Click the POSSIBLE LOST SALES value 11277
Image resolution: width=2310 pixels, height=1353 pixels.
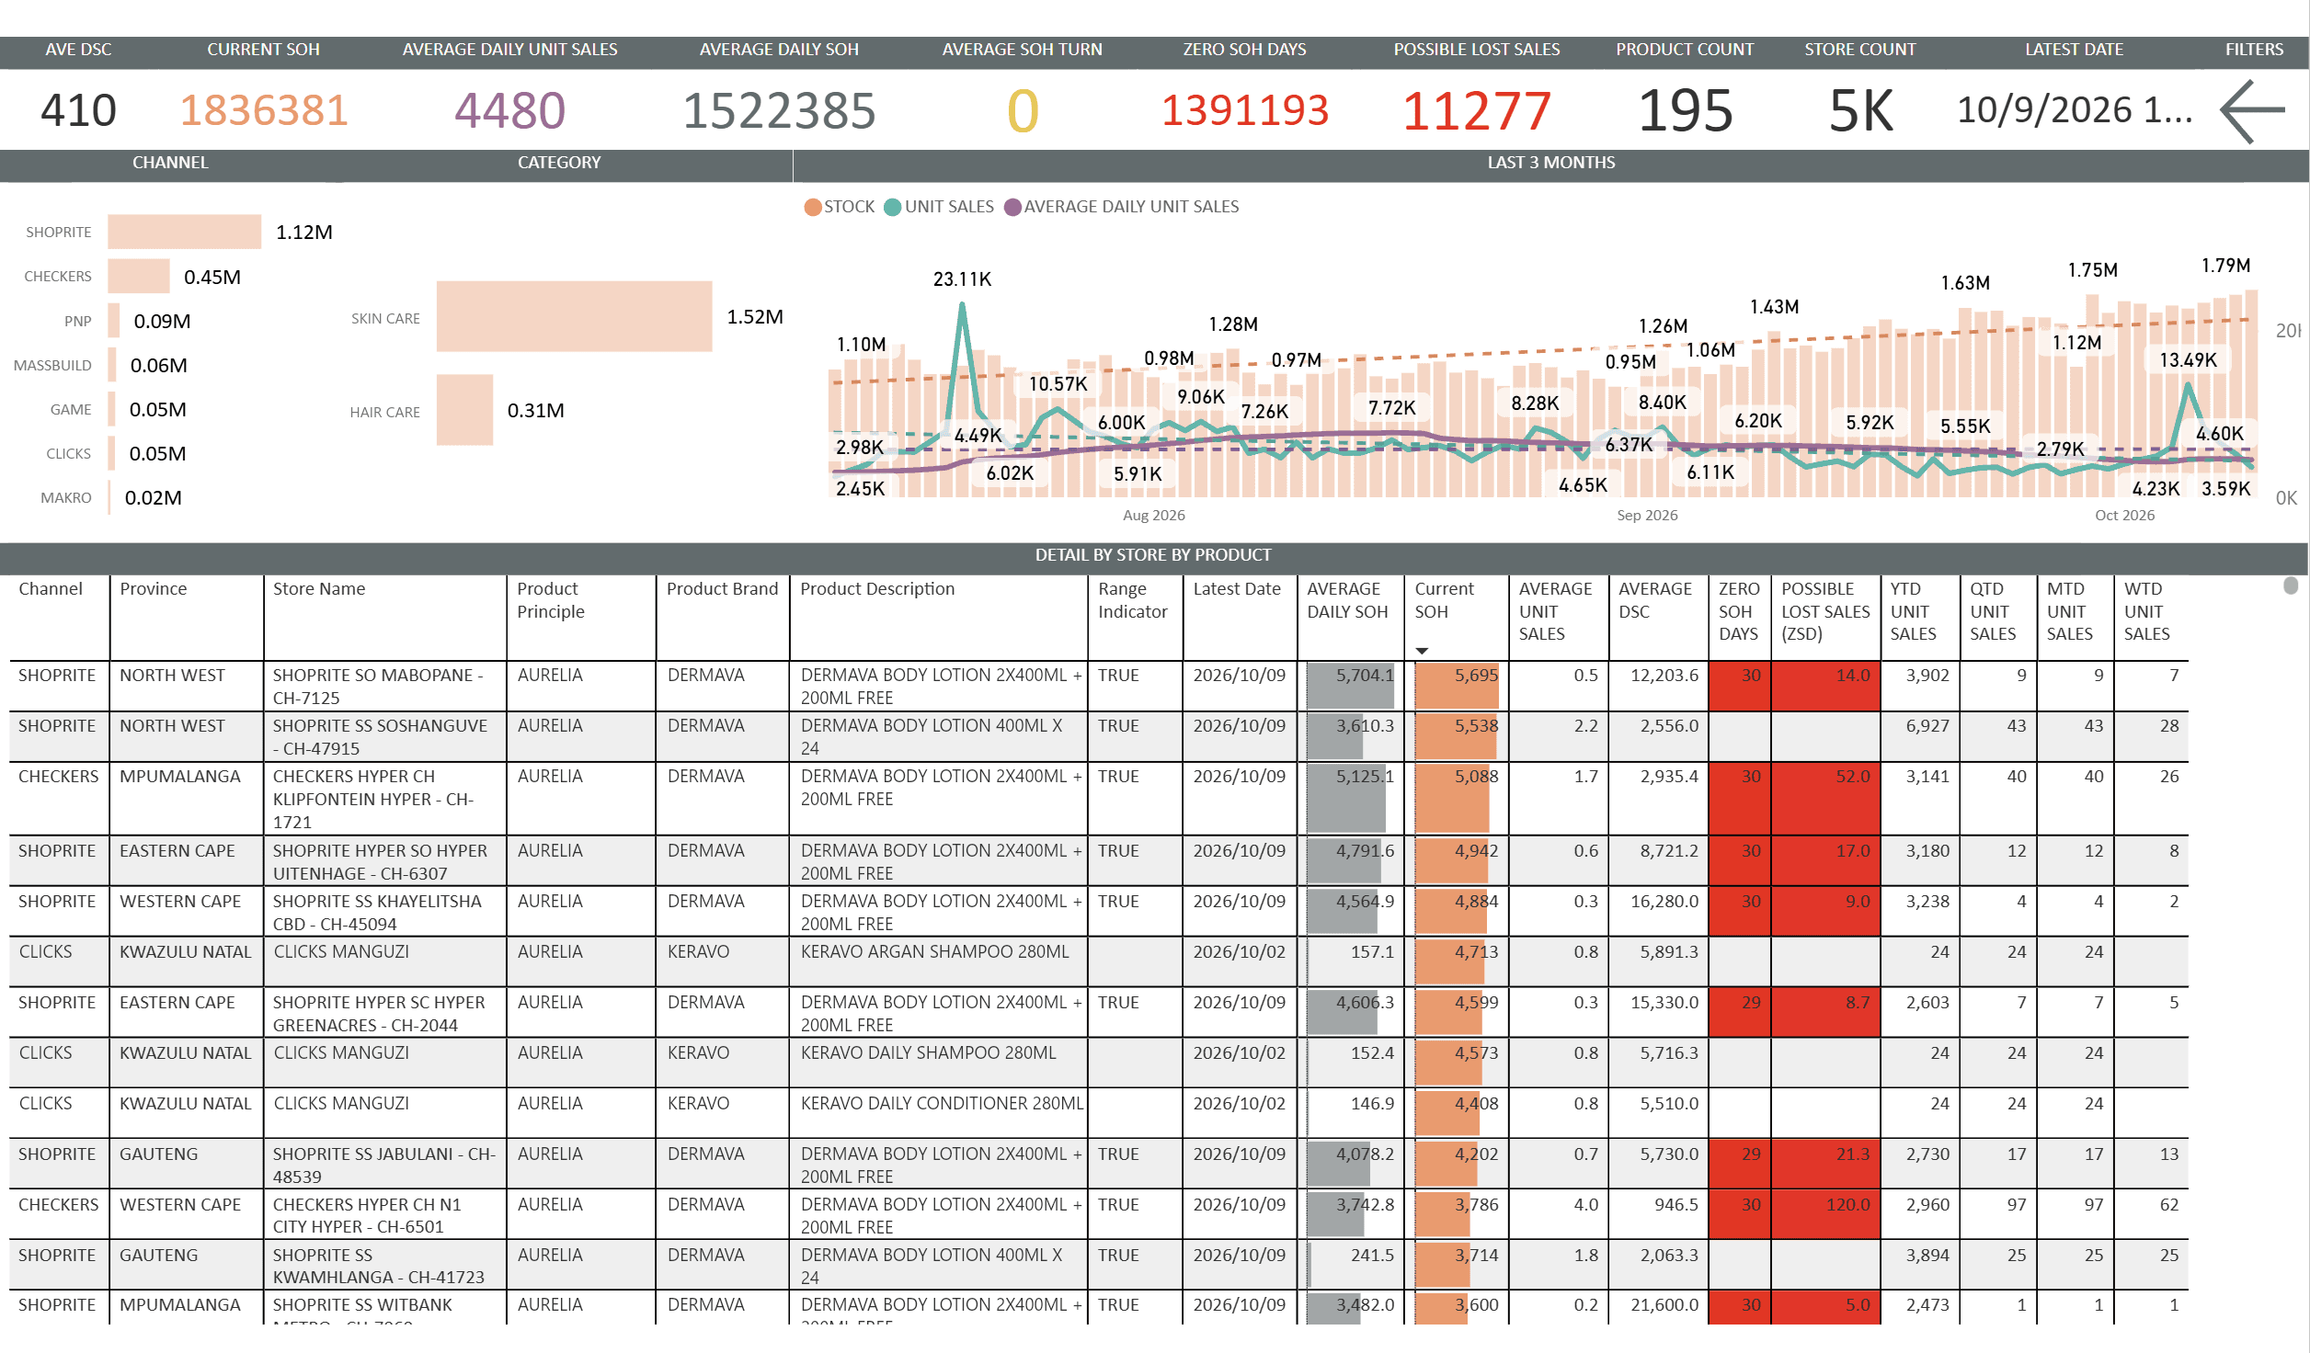click(x=1477, y=111)
